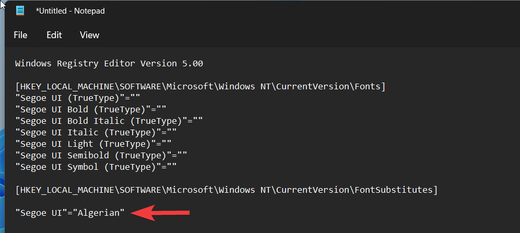
Task: Click the "5.00" version number text
Action: [x=192, y=64]
